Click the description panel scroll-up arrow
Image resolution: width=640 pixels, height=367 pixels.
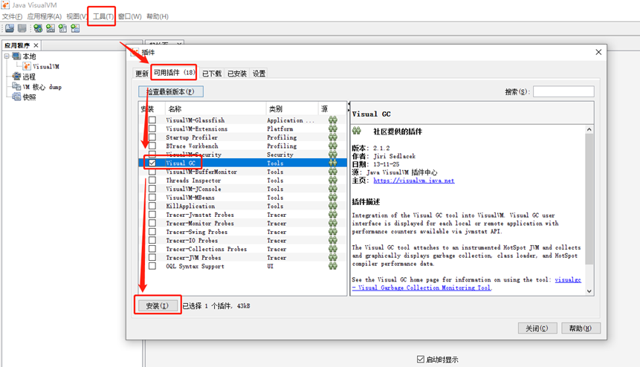[589, 129]
